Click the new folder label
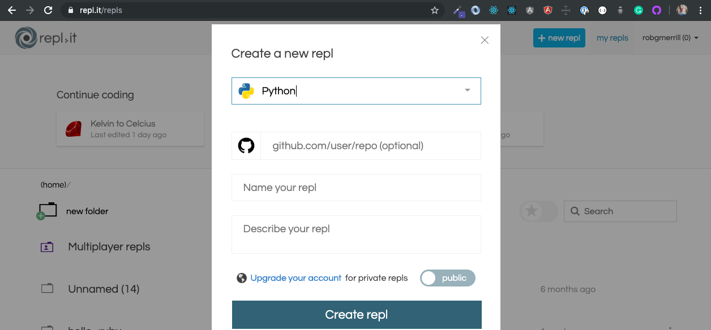This screenshot has height=330, width=711. (x=87, y=211)
